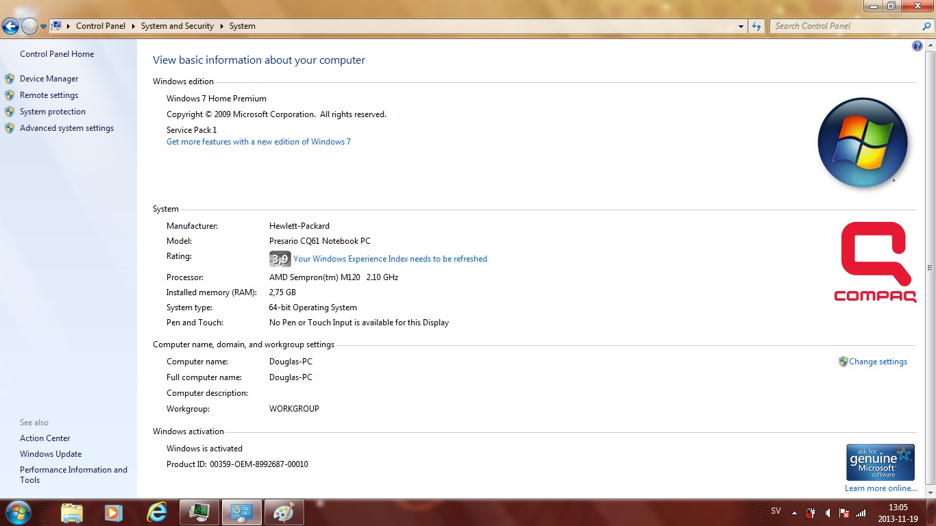Open Advanced system settings

click(66, 128)
